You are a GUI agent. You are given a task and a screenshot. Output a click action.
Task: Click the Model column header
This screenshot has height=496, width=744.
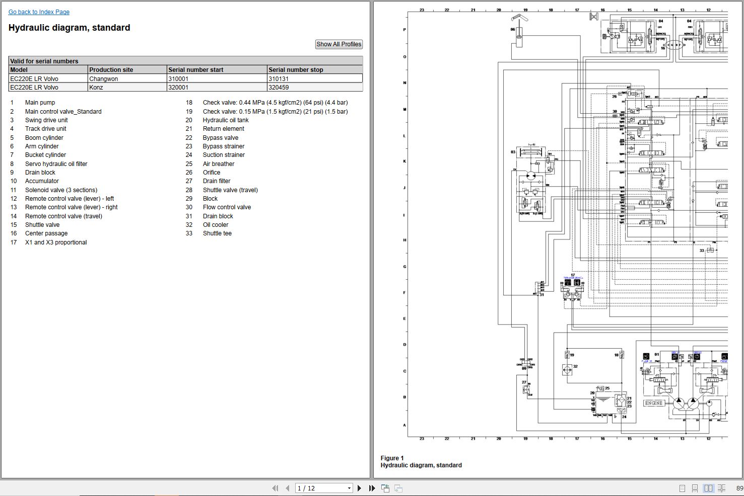point(48,69)
